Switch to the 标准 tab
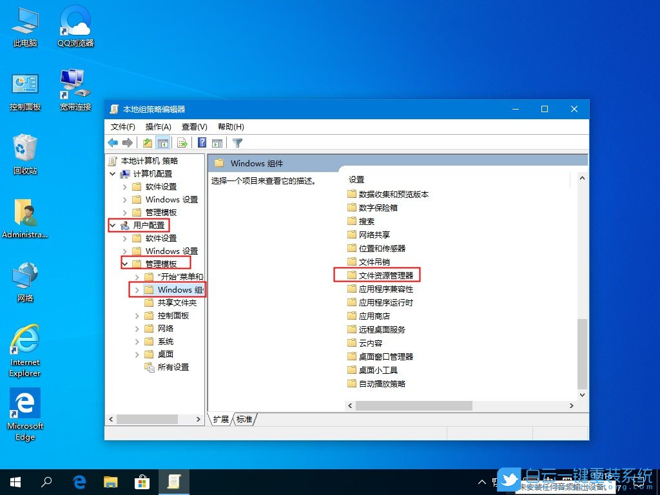The image size is (660, 495). 244,419
